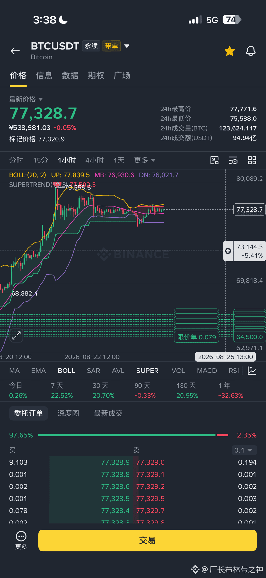This screenshot has height=578, width=266.
Task: Open the 深度图 tab
Action: [x=68, y=413]
